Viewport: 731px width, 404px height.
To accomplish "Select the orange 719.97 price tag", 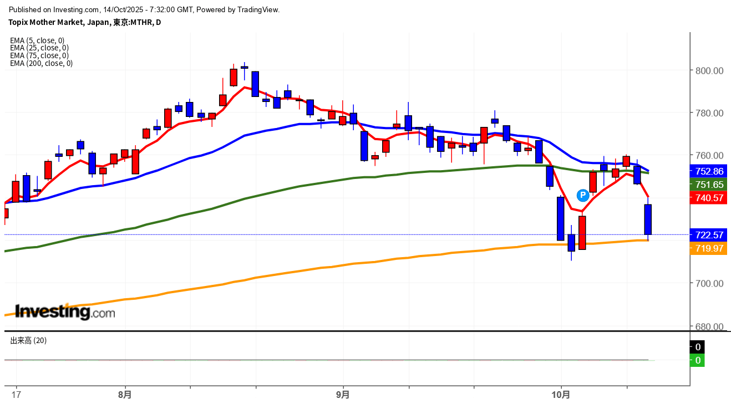I will click(x=709, y=248).
